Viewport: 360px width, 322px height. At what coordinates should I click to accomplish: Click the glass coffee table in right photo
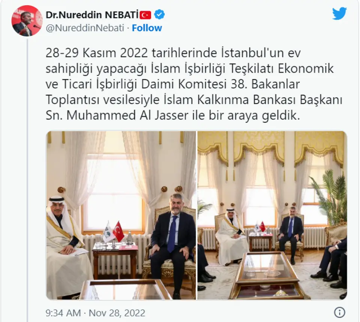[270, 275]
